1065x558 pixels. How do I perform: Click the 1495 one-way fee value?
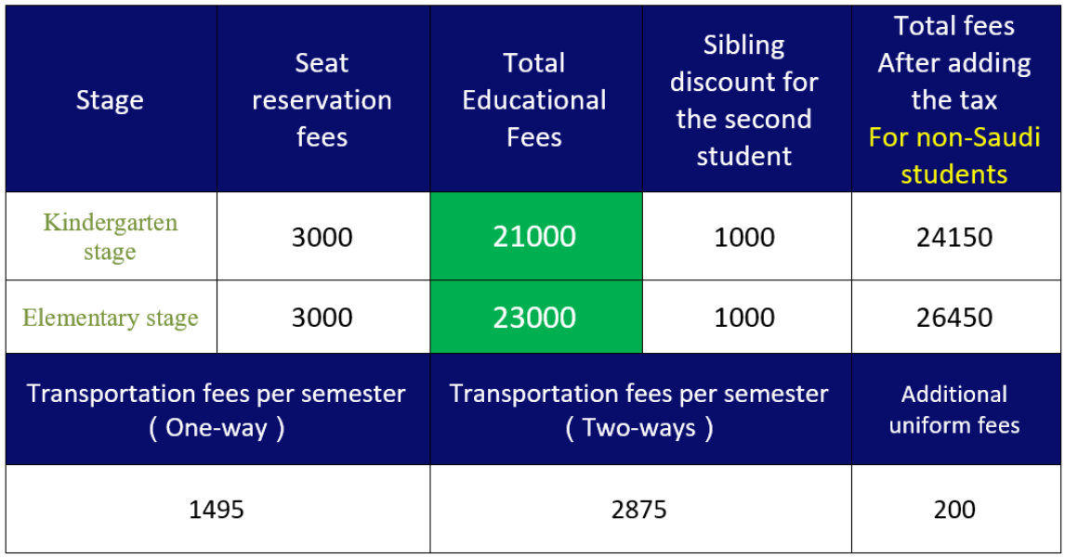pyautogui.click(x=217, y=509)
